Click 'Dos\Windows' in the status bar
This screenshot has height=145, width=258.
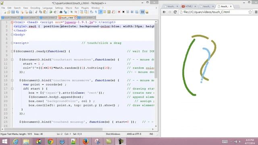coord(113,134)
